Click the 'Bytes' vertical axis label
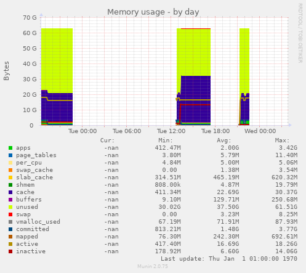This screenshot has height=273, width=306. tap(6, 71)
